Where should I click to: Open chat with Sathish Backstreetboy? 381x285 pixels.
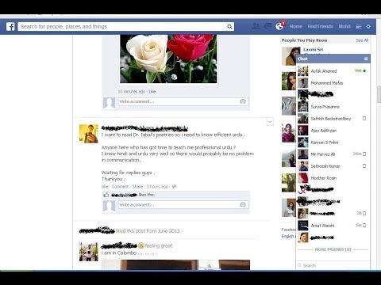333,119
